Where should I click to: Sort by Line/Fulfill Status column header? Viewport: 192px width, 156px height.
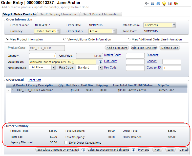(x=140, y=85)
